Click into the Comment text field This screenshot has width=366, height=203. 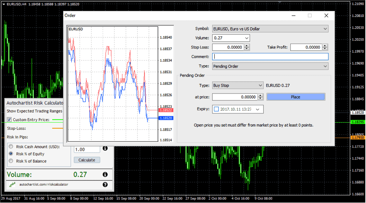pyautogui.click(x=270, y=57)
